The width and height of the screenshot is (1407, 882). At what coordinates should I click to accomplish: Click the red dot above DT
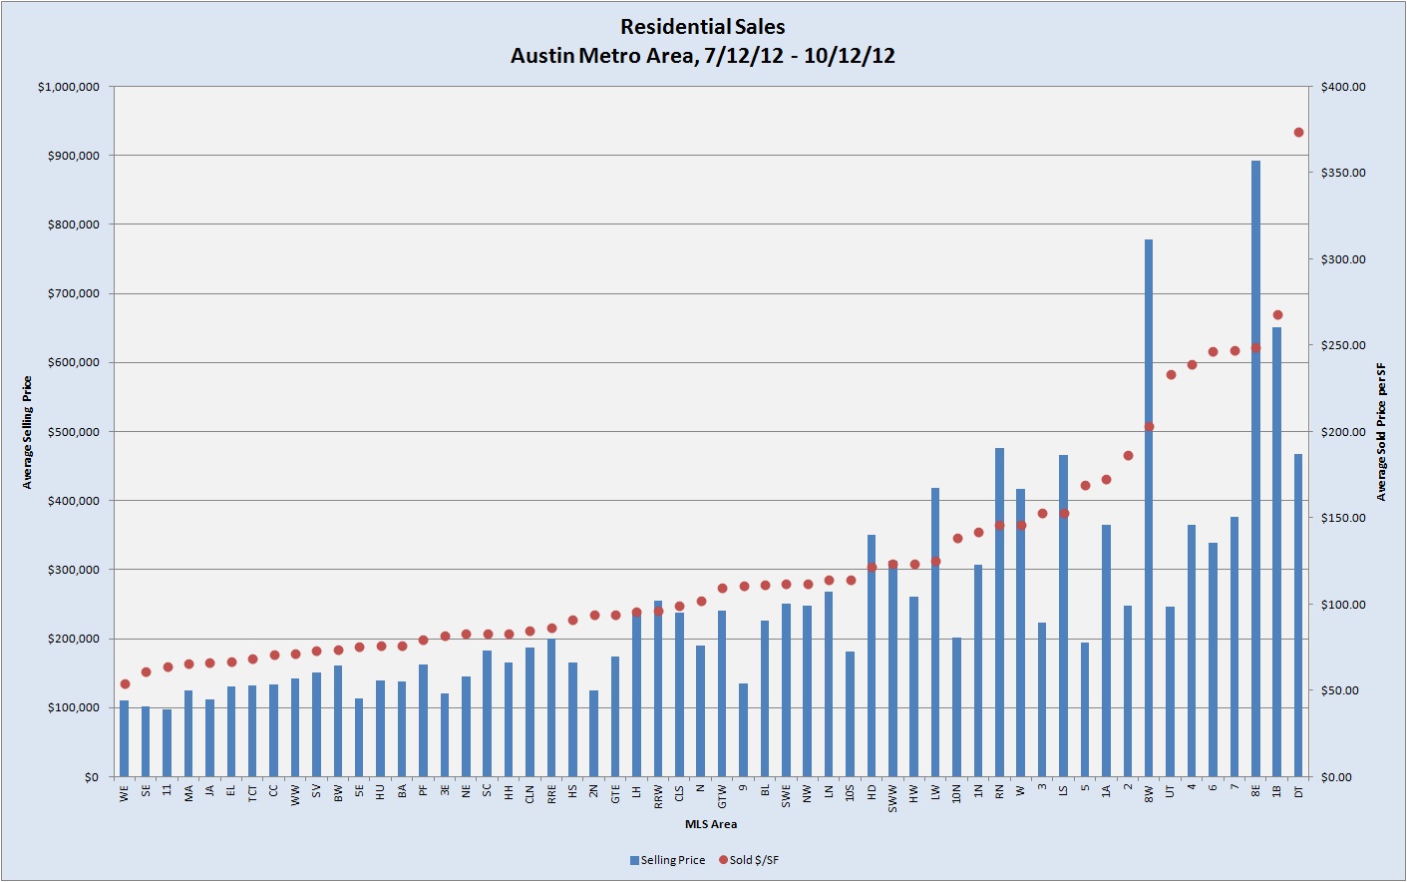[x=1298, y=133]
